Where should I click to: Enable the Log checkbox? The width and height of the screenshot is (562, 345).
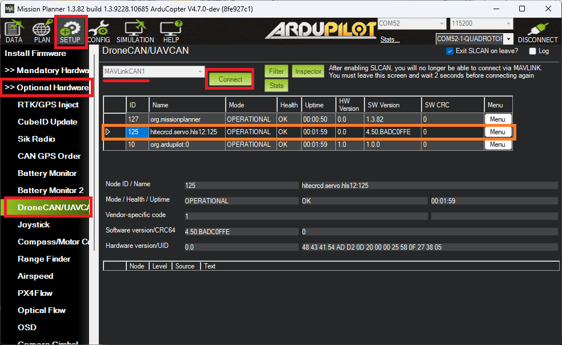[x=533, y=51]
